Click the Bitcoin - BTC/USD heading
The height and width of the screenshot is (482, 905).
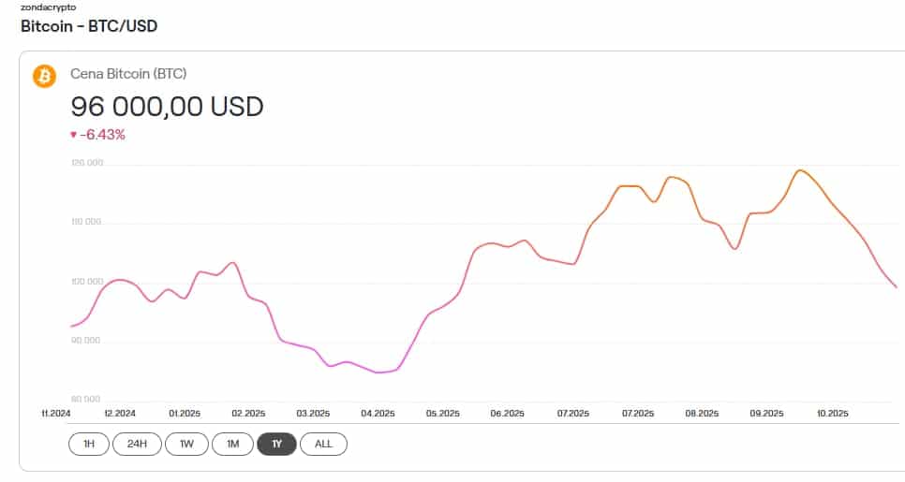[x=89, y=26]
